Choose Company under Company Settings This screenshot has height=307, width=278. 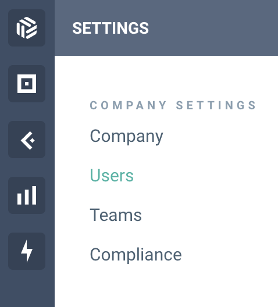(x=126, y=137)
